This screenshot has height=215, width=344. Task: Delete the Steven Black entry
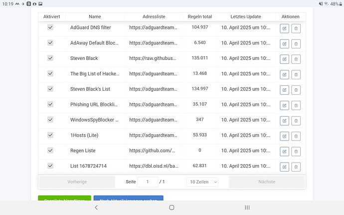[296, 59]
